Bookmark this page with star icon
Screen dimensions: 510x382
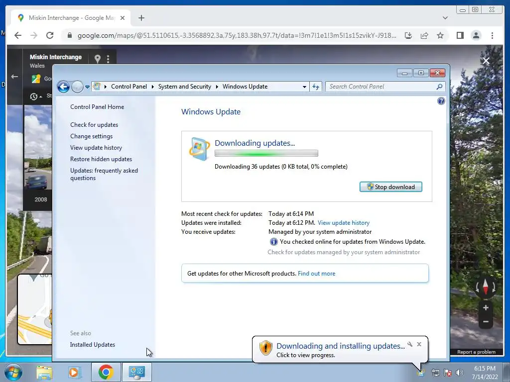click(440, 35)
